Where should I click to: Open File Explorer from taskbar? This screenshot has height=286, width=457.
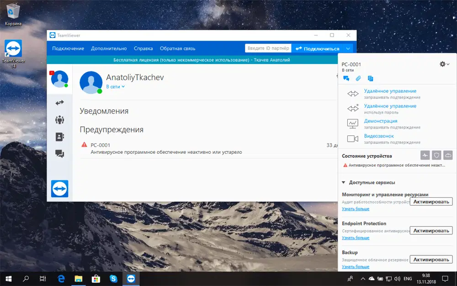[x=79, y=279]
